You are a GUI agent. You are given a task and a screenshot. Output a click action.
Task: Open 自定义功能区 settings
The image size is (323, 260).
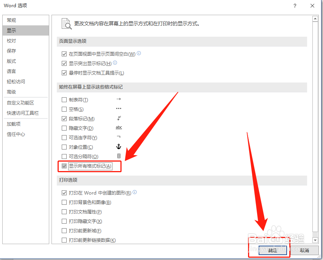(x=26, y=103)
